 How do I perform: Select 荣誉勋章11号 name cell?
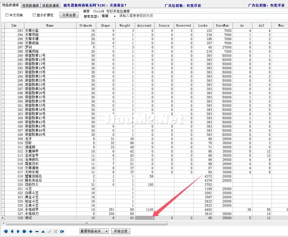click(x=50, y=56)
